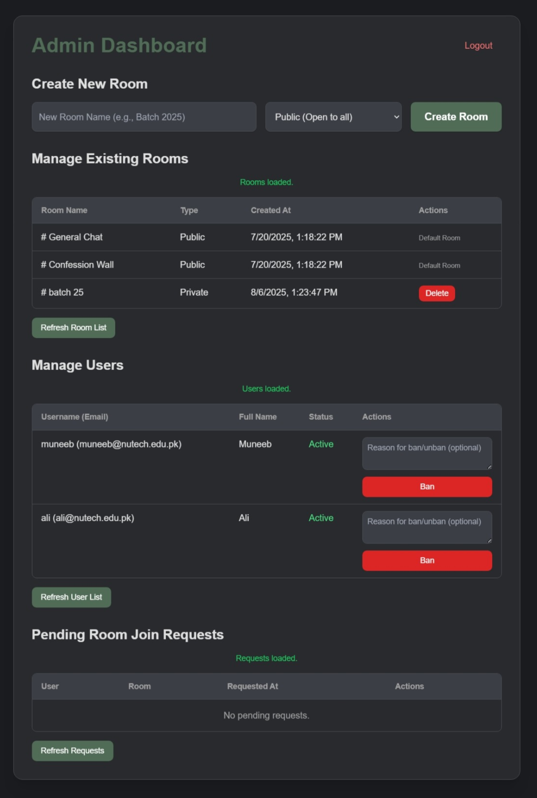This screenshot has width=537, height=798.
Task: Click the Confession Wall room entry
Action: click(x=78, y=265)
